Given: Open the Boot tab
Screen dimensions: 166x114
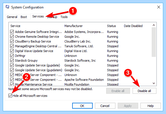Looking at the screenshot, I should 24,17.
